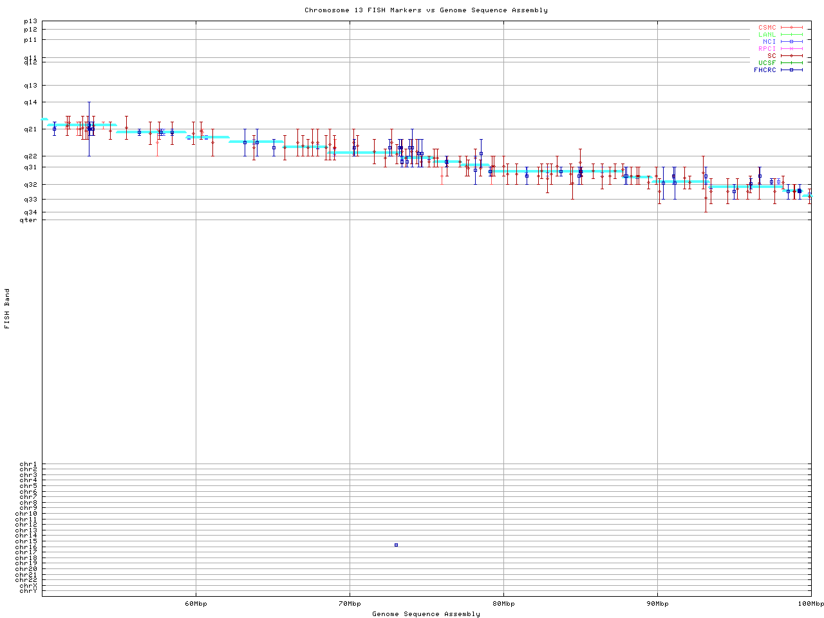The height and width of the screenshot is (618, 824).
Task: Click the magenta marker sample beside RPCI
Action: point(791,48)
